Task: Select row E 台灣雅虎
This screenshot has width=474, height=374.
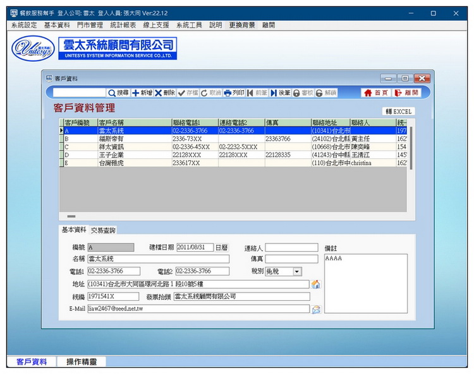Action: click(x=233, y=163)
